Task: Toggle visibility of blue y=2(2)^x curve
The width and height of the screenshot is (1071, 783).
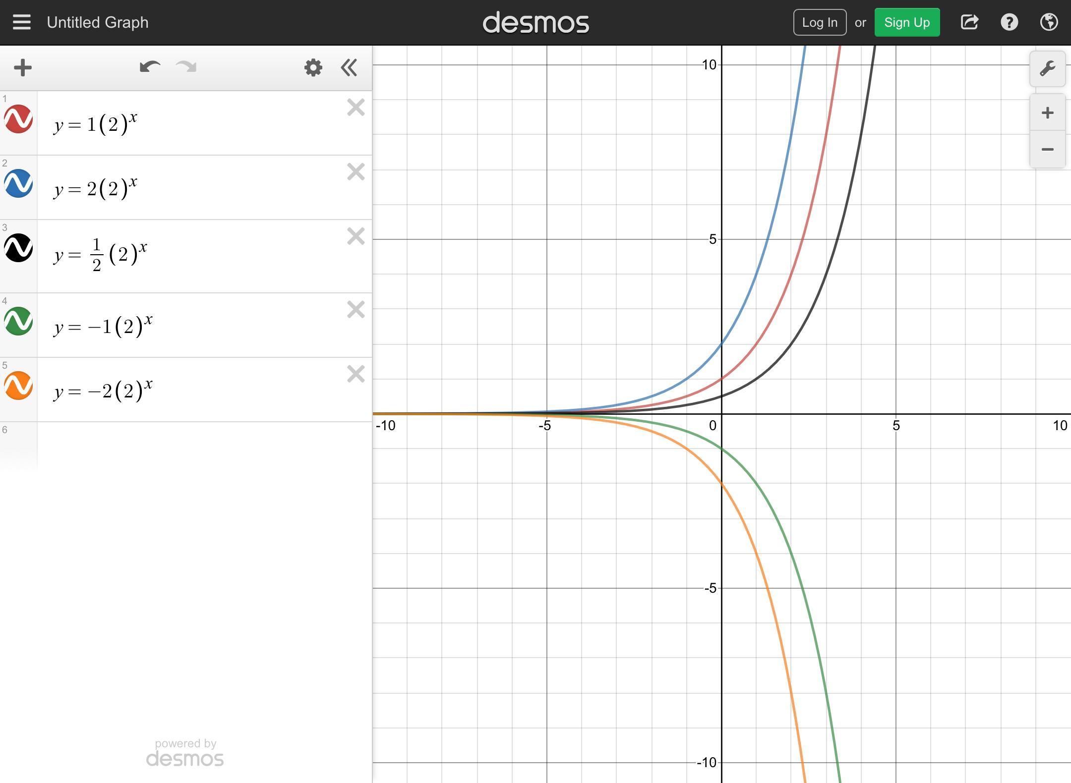Action: [x=19, y=183]
